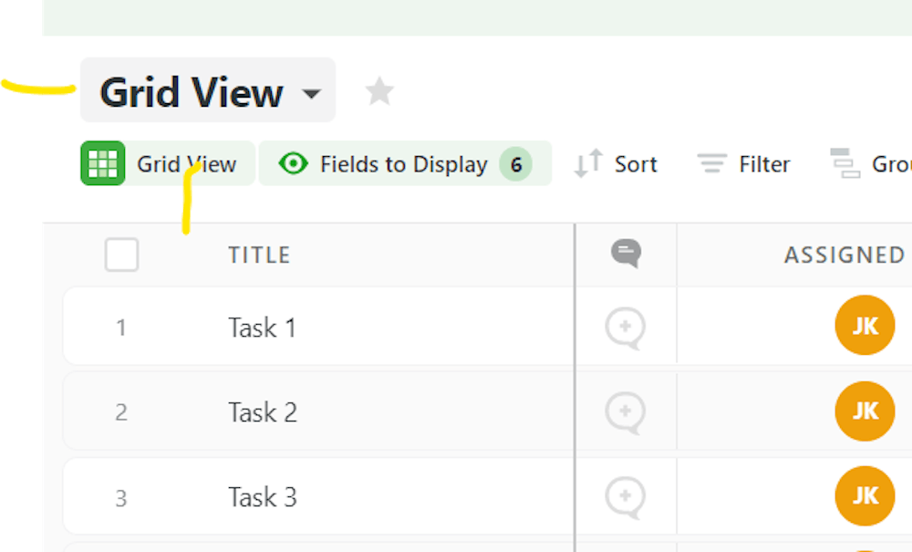This screenshot has width=912, height=552.
Task: Add a comment to Task 2
Action: coord(626,413)
